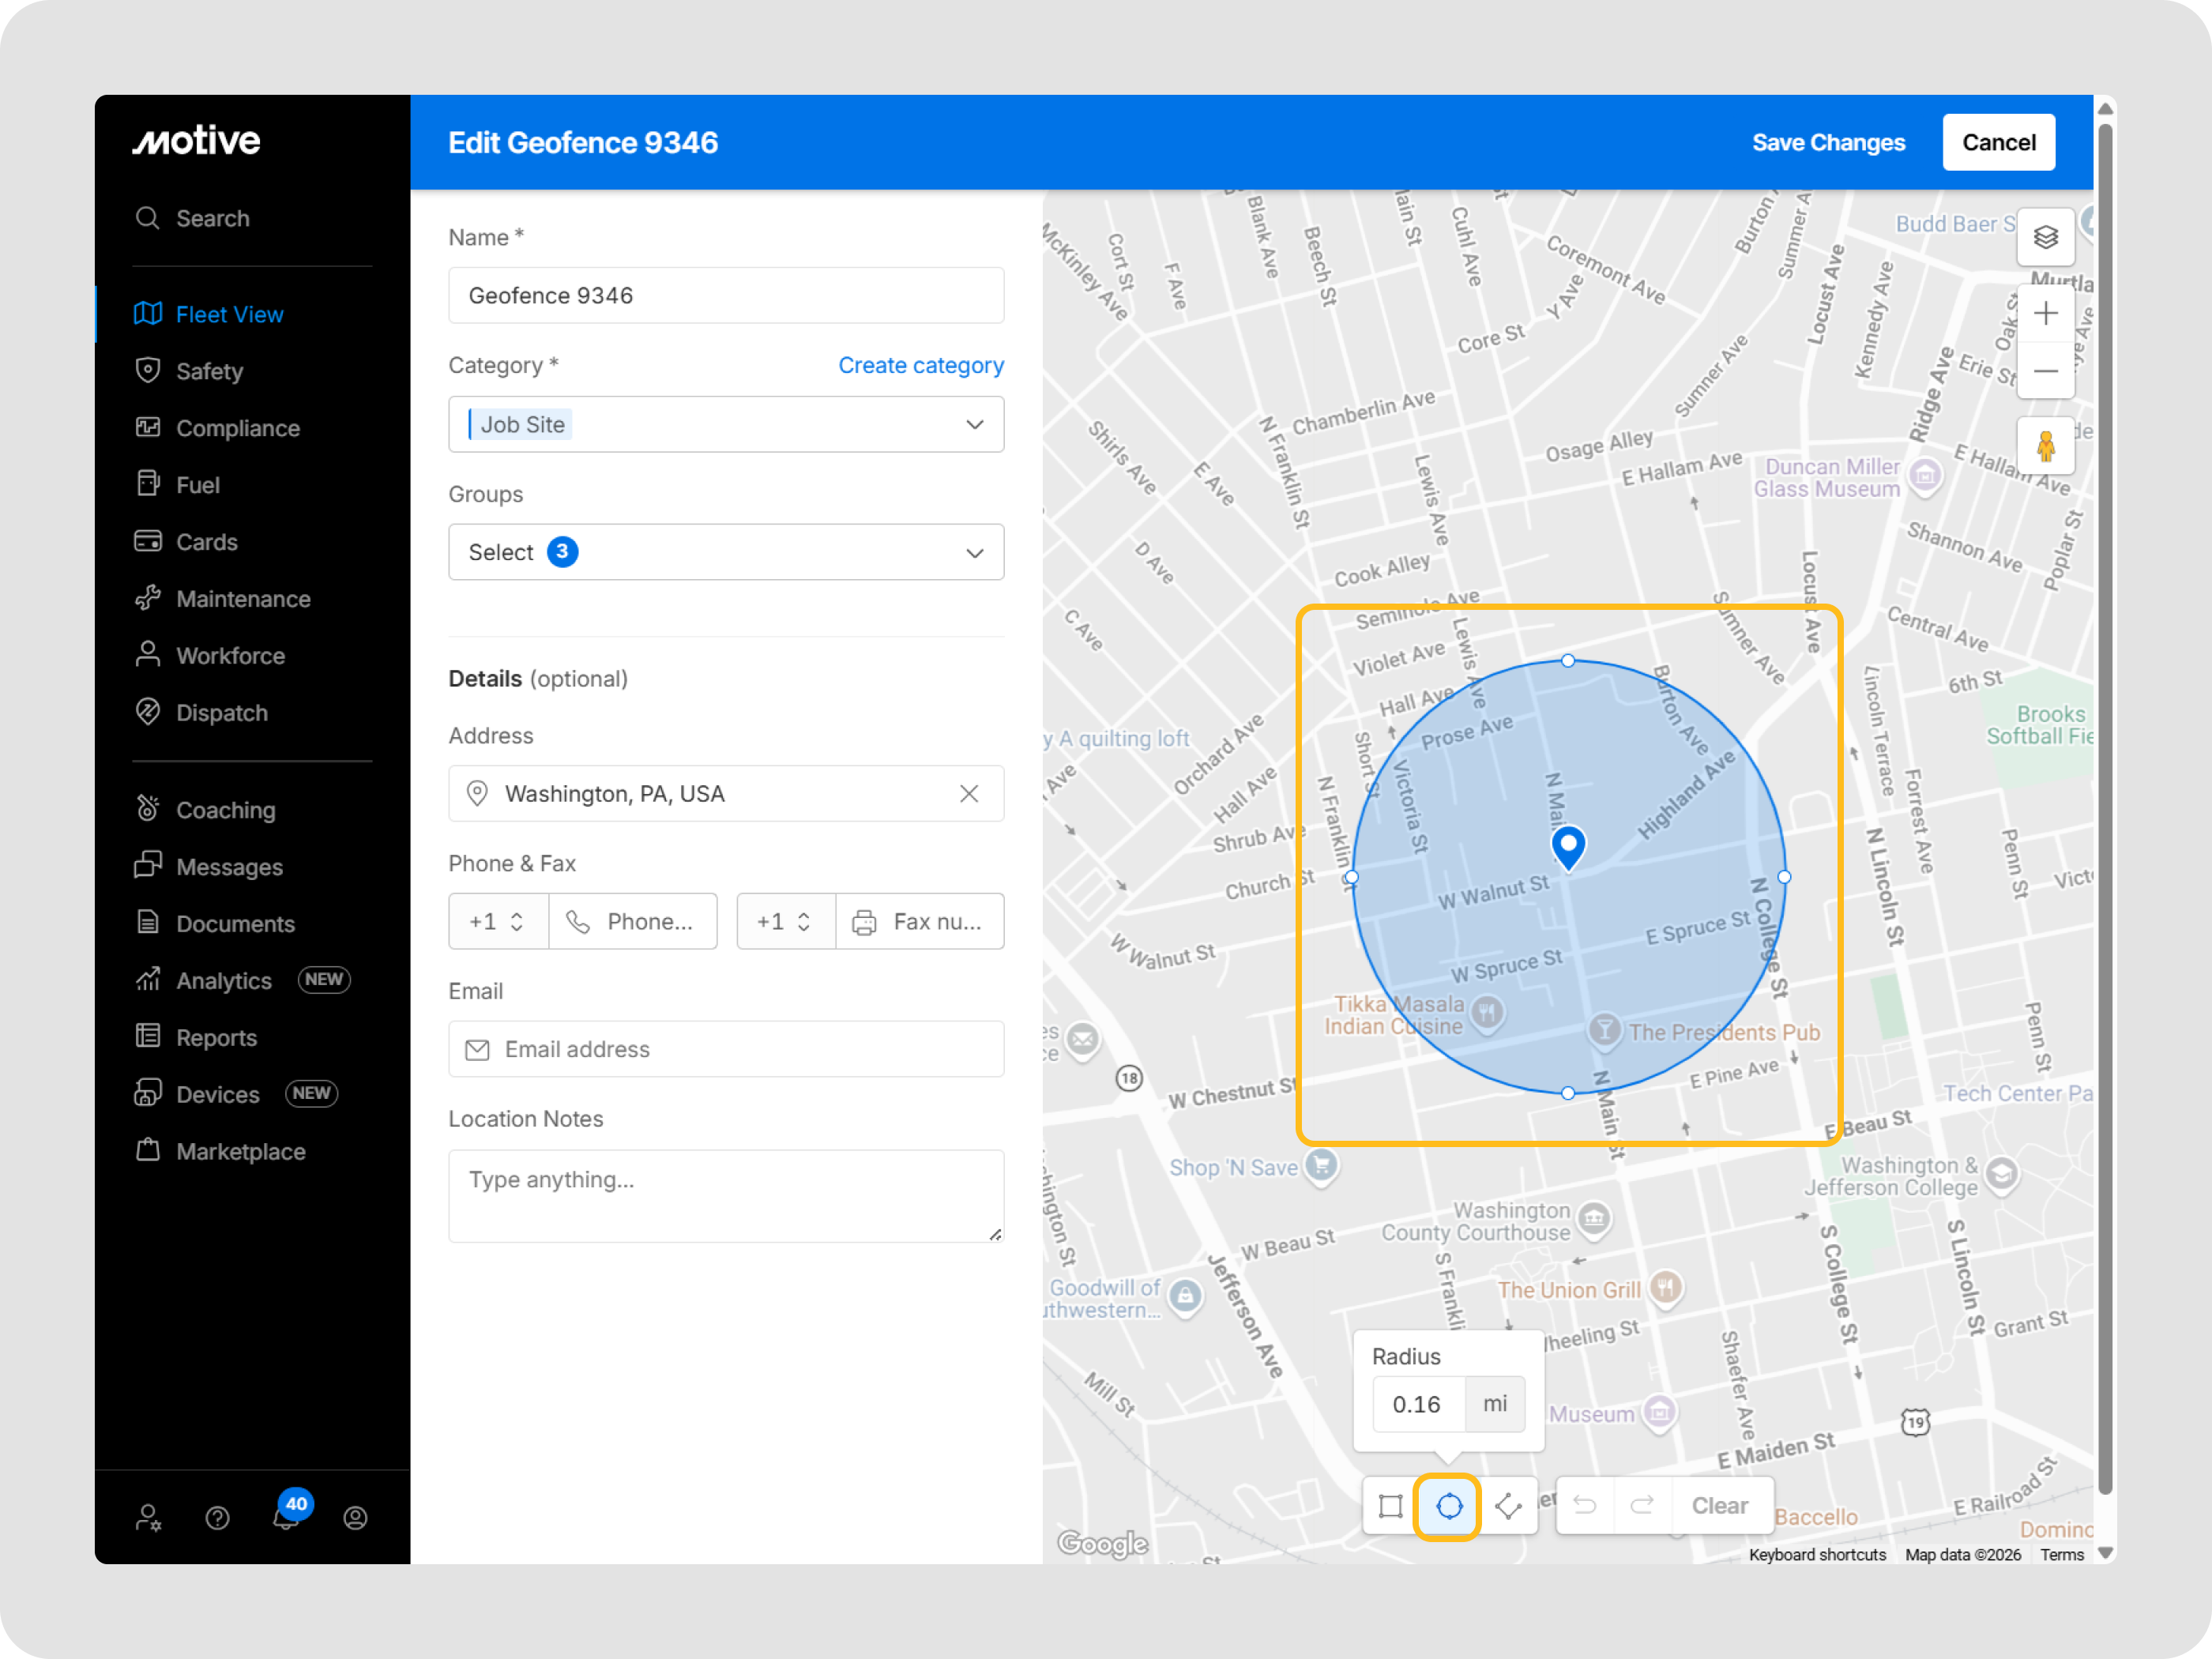Screen dimensions: 2212x1659
Task: Expand the Job Site category dropdown
Action: point(974,425)
